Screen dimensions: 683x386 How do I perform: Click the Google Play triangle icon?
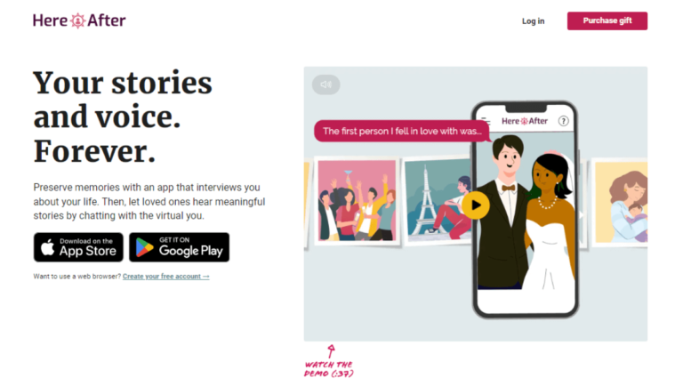pyautogui.click(x=144, y=247)
